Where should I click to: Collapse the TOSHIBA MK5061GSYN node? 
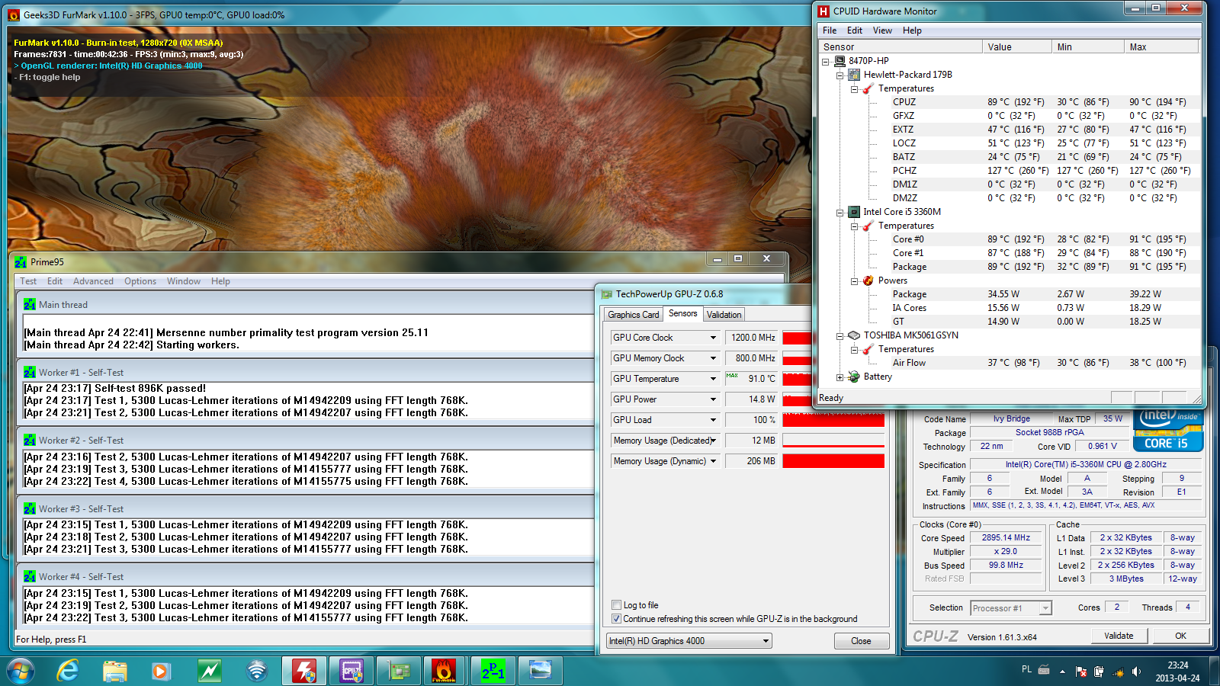(x=840, y=335)
